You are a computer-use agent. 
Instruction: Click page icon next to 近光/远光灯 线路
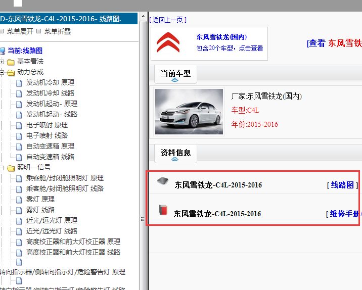(x=19, y=231)
